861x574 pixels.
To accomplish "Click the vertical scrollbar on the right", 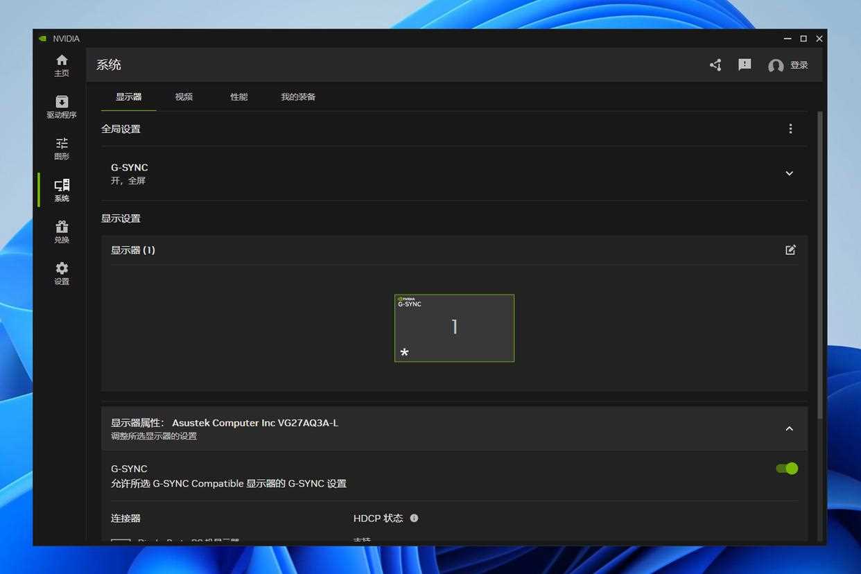I will click(x=820, y=263).
